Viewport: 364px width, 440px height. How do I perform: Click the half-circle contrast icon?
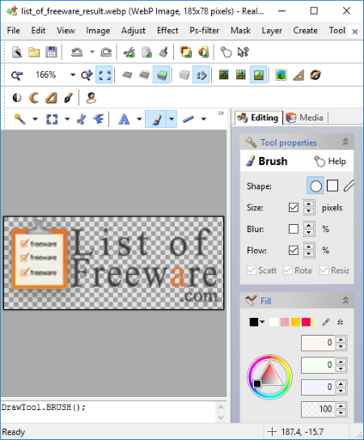tap(17, 98)
